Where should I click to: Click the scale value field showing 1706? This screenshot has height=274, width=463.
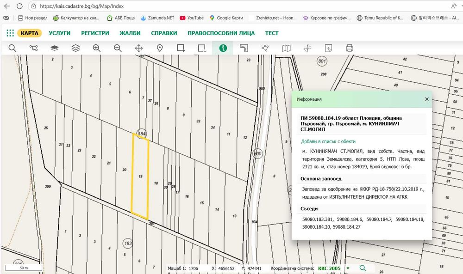[x=194, y=268]
